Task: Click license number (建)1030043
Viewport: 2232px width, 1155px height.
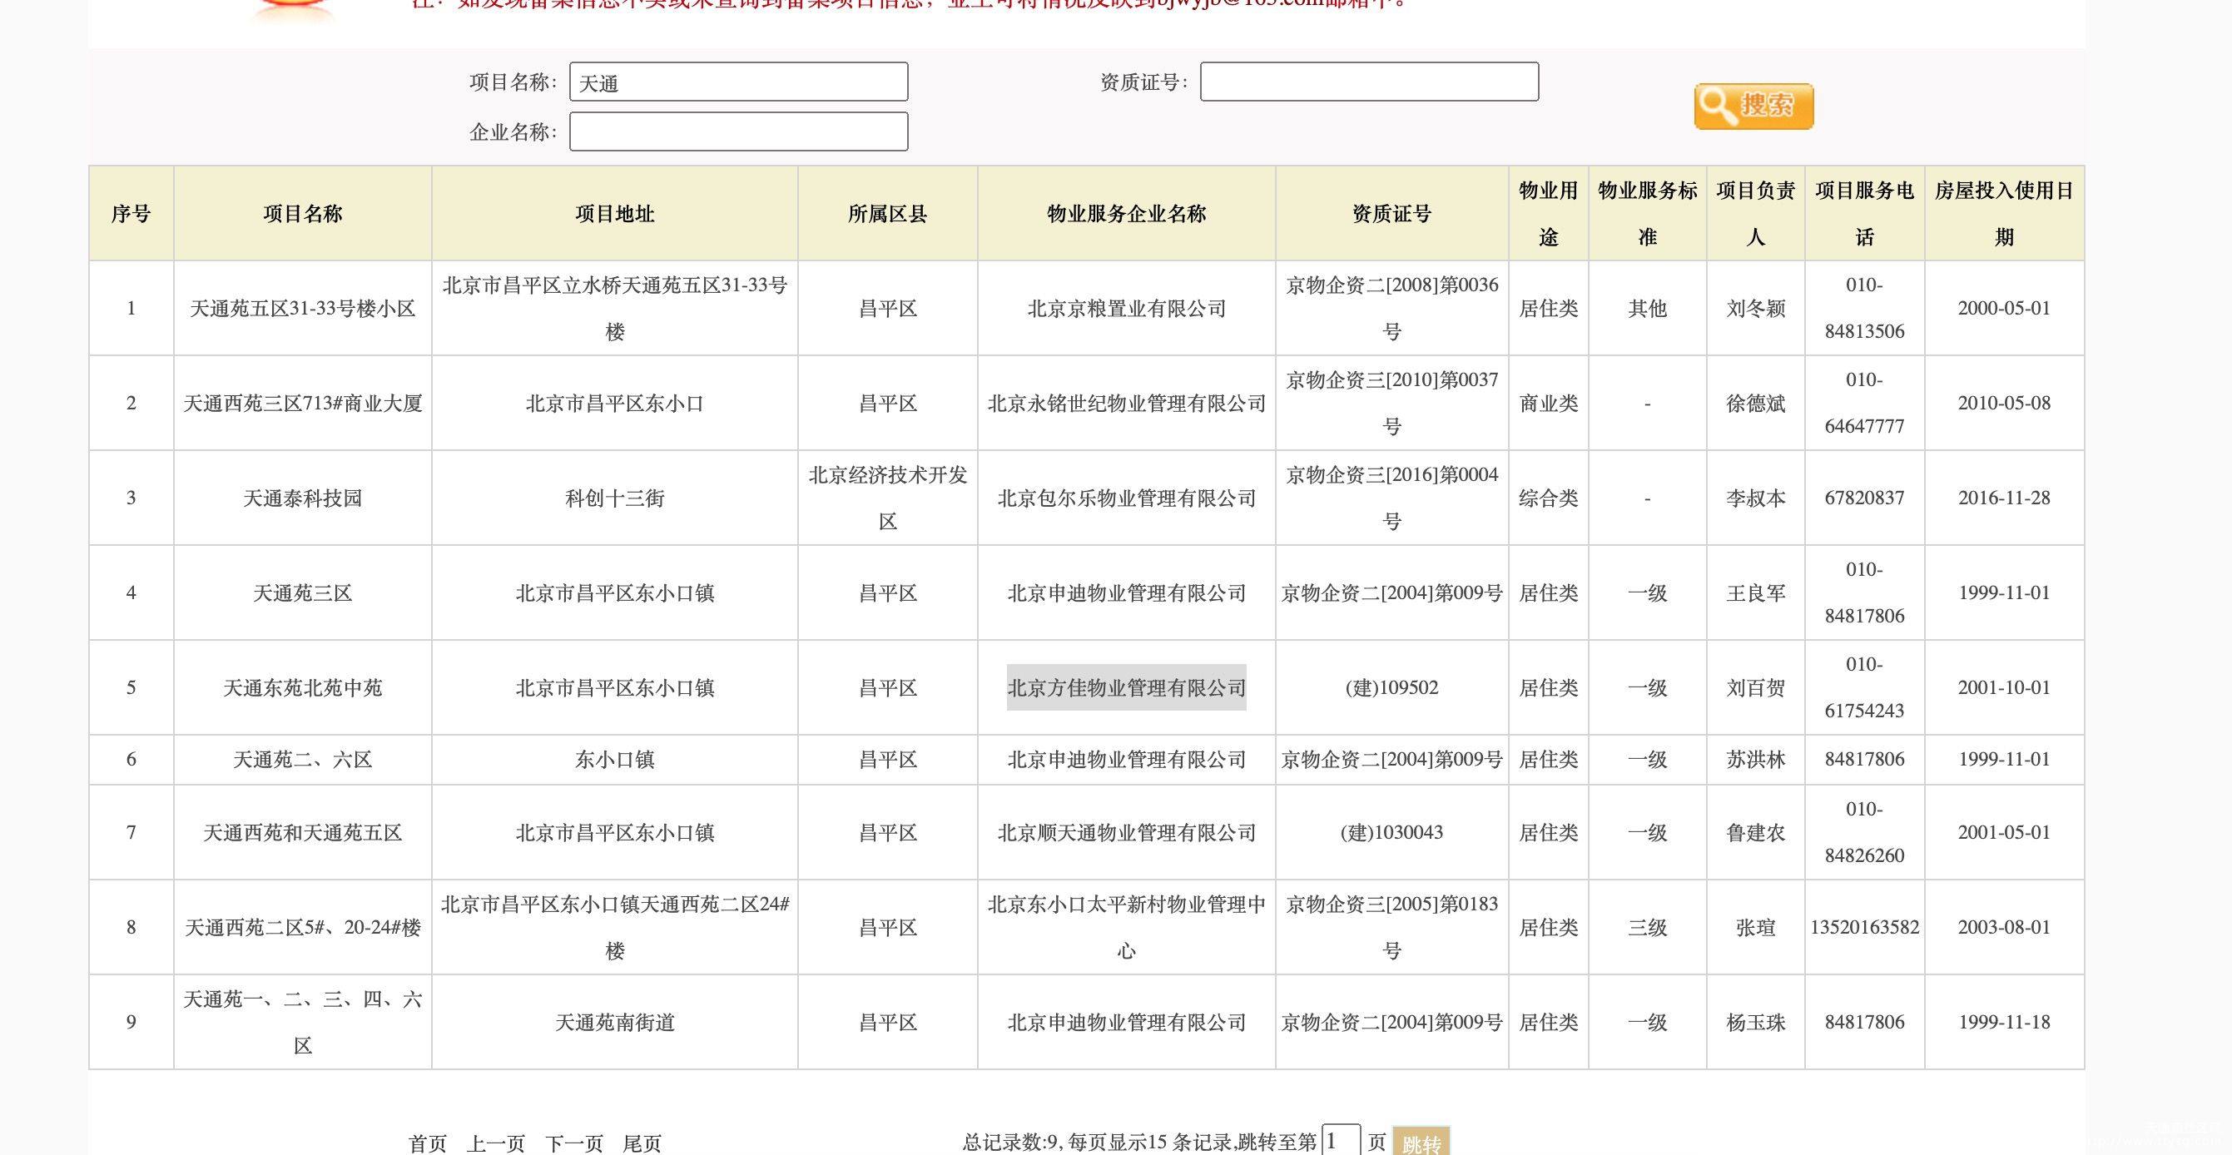Action: click(x=1391, y=833)
